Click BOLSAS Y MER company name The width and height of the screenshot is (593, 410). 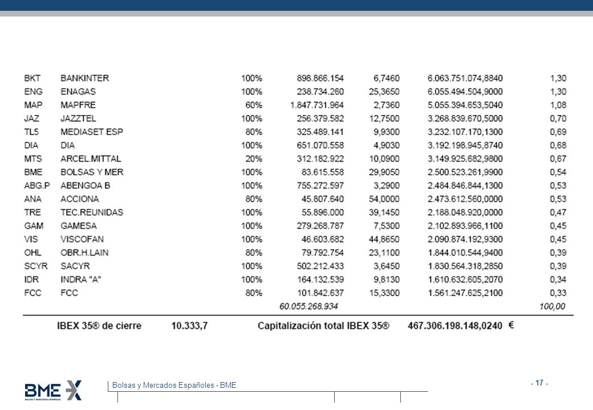(92, 172)
